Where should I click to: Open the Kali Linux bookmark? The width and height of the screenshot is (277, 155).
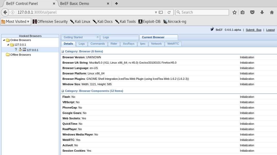point(80,22)
